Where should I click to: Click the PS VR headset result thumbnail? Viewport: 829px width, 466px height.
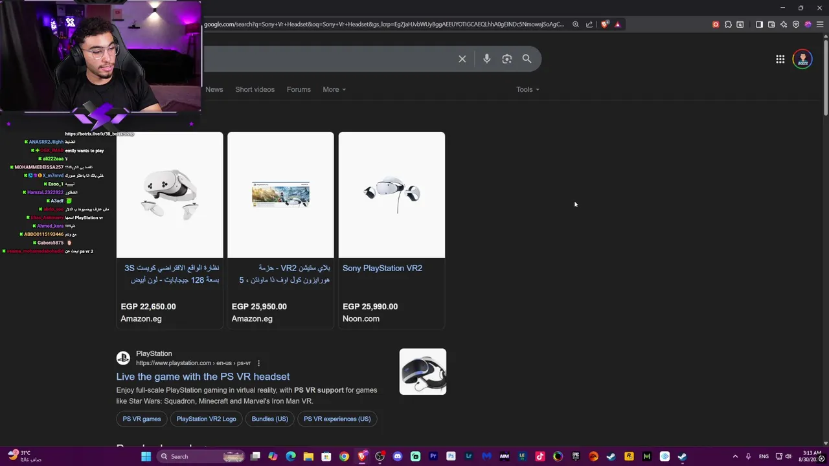[x=423, y=372]
